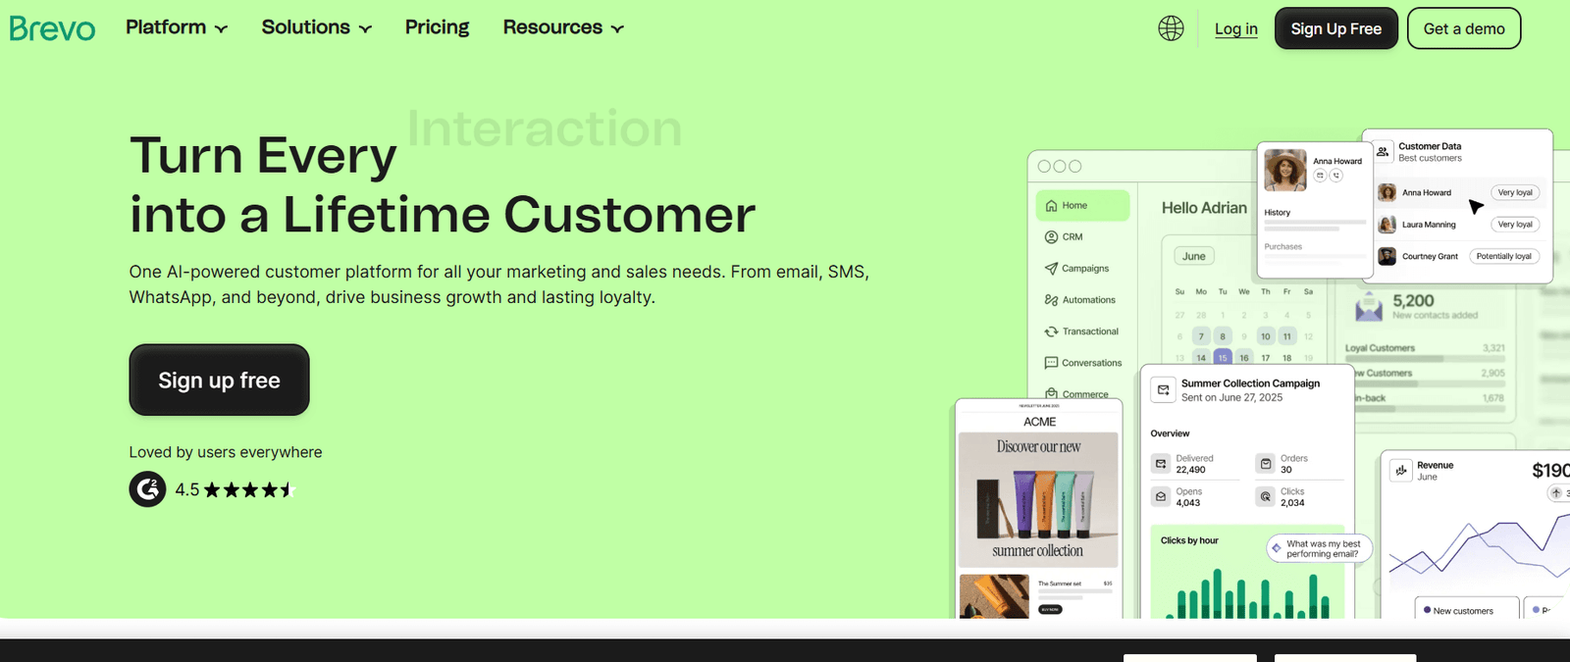Select day 15 in the calendar
Screen dimensions: 1570x662
(x=1223, y=358)
